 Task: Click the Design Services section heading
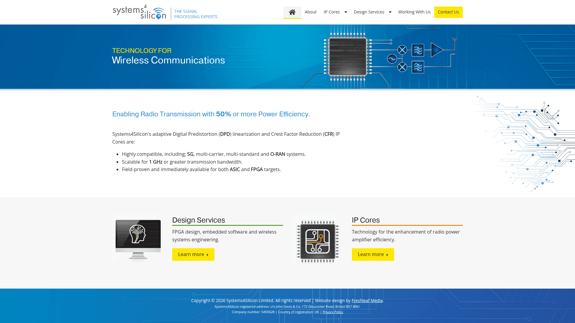click(199, 220)
